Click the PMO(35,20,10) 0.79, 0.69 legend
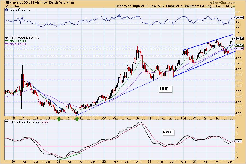The height and width of the screenshot is (164, 246). (x=27, y=122)
